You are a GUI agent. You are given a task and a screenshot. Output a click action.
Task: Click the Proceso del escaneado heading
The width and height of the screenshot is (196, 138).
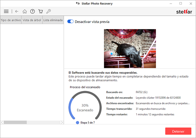point(85,87)
